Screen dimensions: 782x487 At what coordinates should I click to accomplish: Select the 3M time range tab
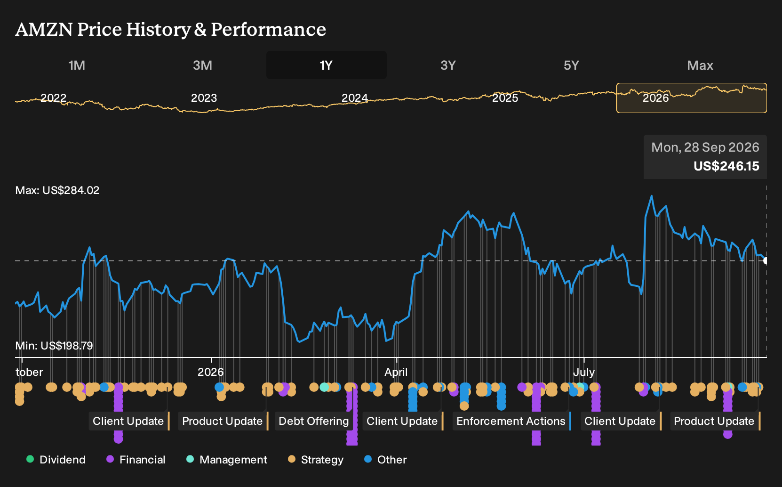[202, 65]
